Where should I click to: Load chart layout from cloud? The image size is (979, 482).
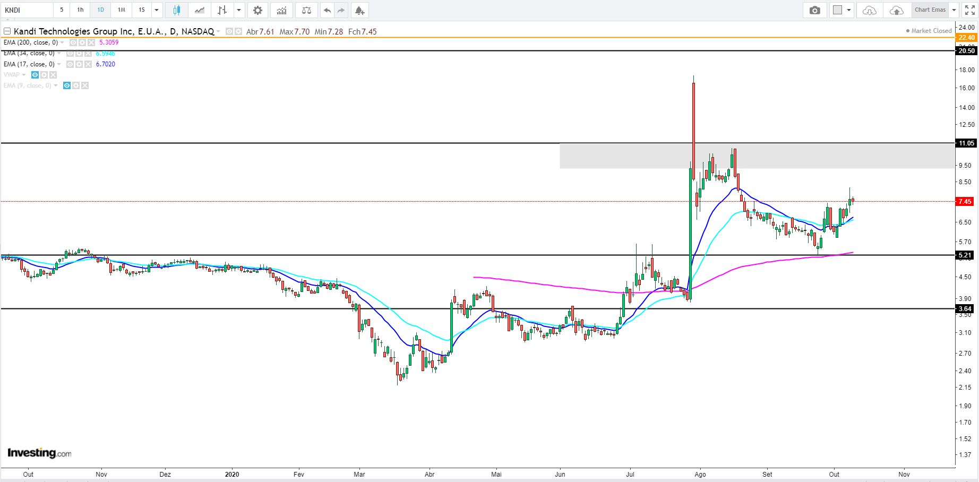pyautogui.click(x=869, y=10)
